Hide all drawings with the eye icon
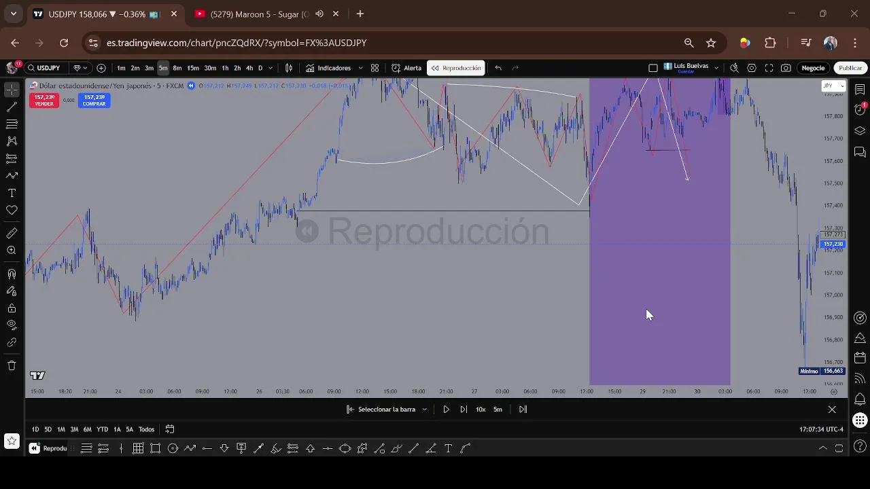This screenshot has width=870, height=489. [x=12, y=325]
